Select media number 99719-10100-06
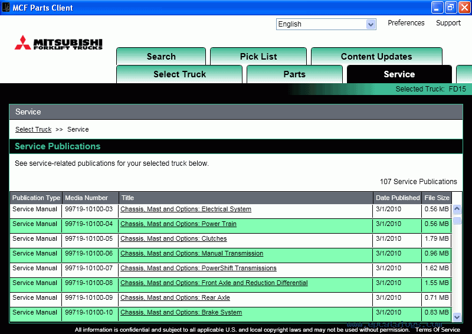The image size is (472, 334). (x=89, y=253)
